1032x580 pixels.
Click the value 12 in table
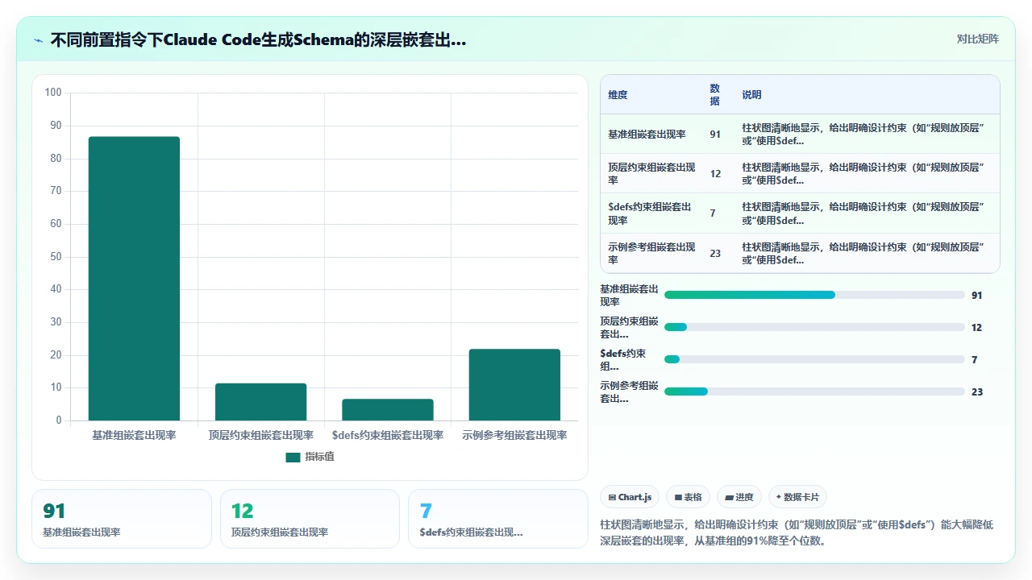click(715, 174)
